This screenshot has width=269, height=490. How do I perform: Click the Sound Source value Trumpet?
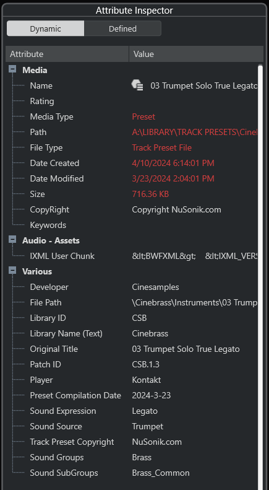click(x=148, y=426)
